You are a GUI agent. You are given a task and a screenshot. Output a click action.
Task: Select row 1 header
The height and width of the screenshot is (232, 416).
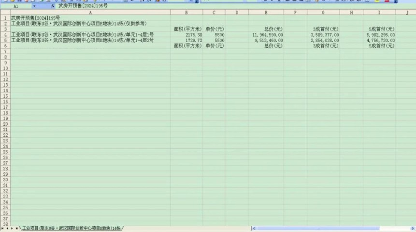pyautogui.click(x=5, y=18)
